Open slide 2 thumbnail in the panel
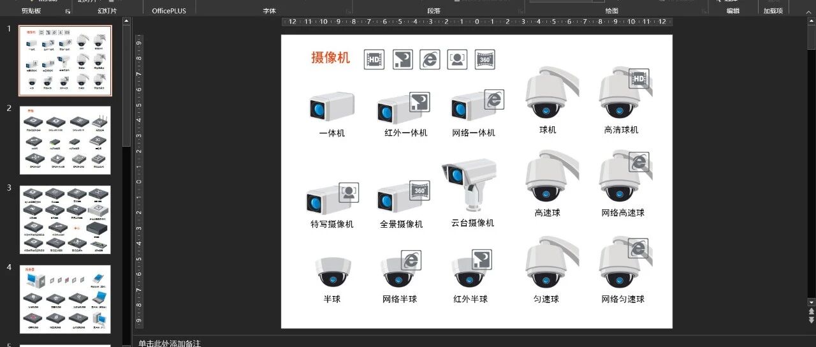 65,140
